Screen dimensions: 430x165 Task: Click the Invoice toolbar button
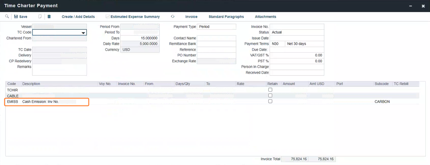[191, 17]
